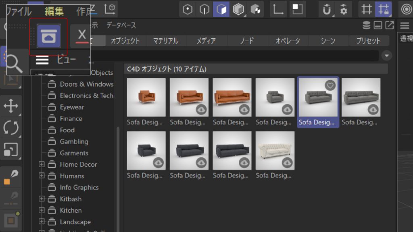Enable the magnet snapping icon
Viewport: 413px width, 232px height.
[327, 9]
